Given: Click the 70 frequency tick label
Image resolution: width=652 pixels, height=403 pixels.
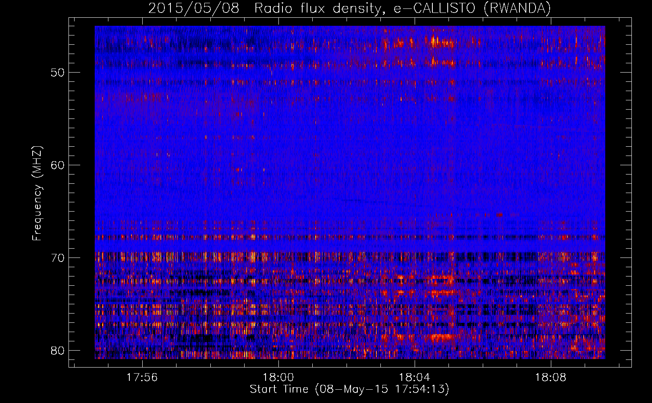Looking at the screenshot, I should point(58,258).
